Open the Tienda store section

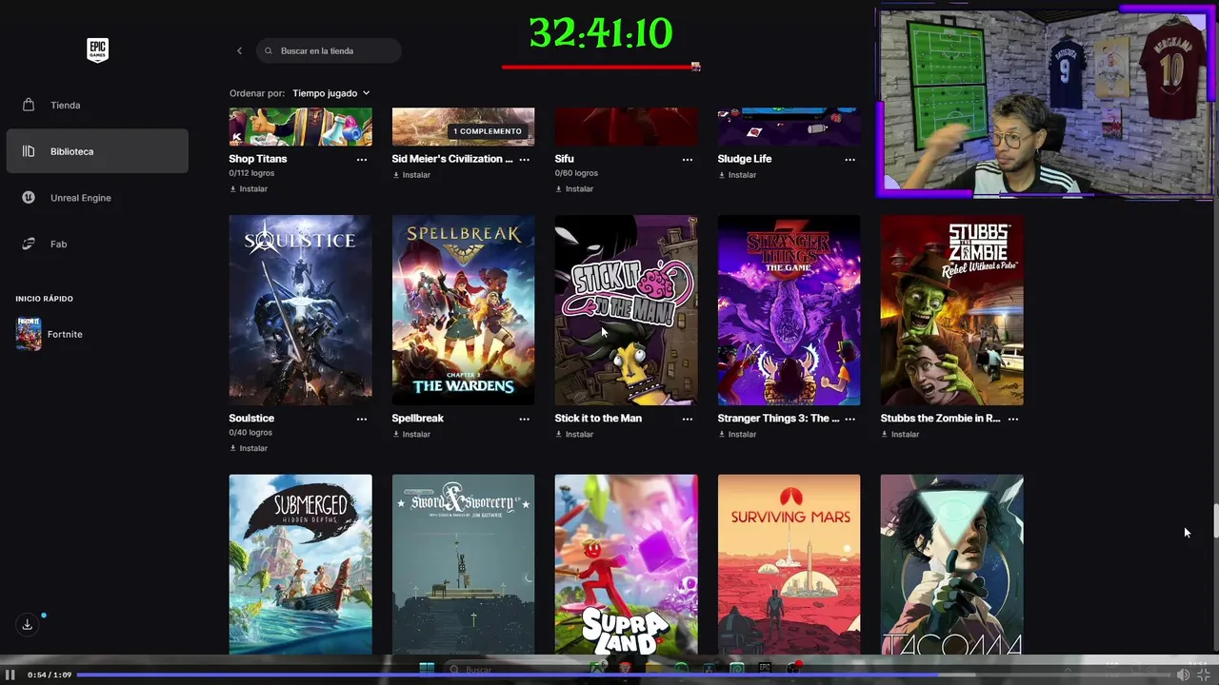tap(97, 105)
